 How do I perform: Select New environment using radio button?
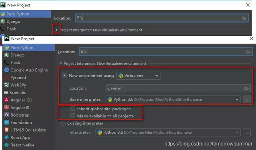click(64, 76)
